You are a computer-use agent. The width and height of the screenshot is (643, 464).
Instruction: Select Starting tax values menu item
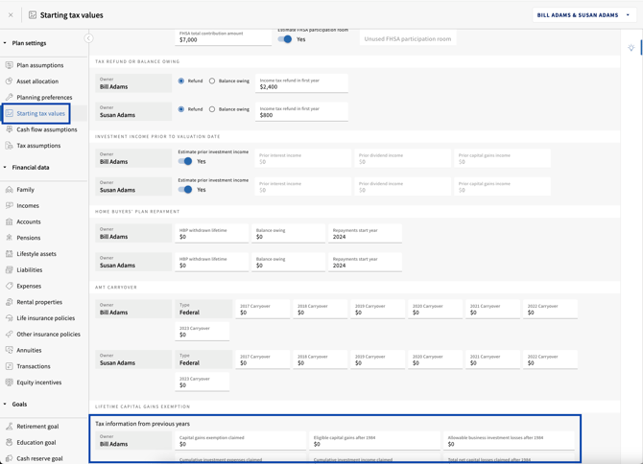(x=40, y=113)
